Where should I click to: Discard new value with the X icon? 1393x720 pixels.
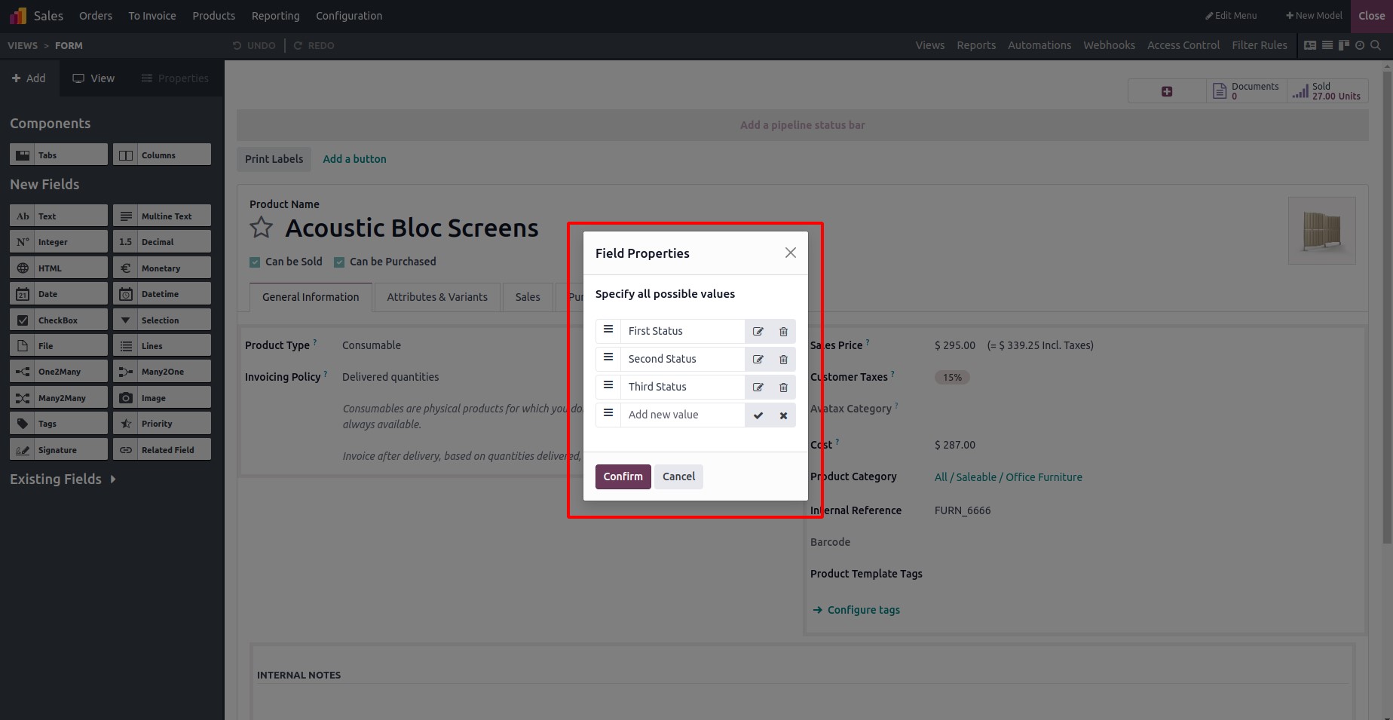pos(783,415)
